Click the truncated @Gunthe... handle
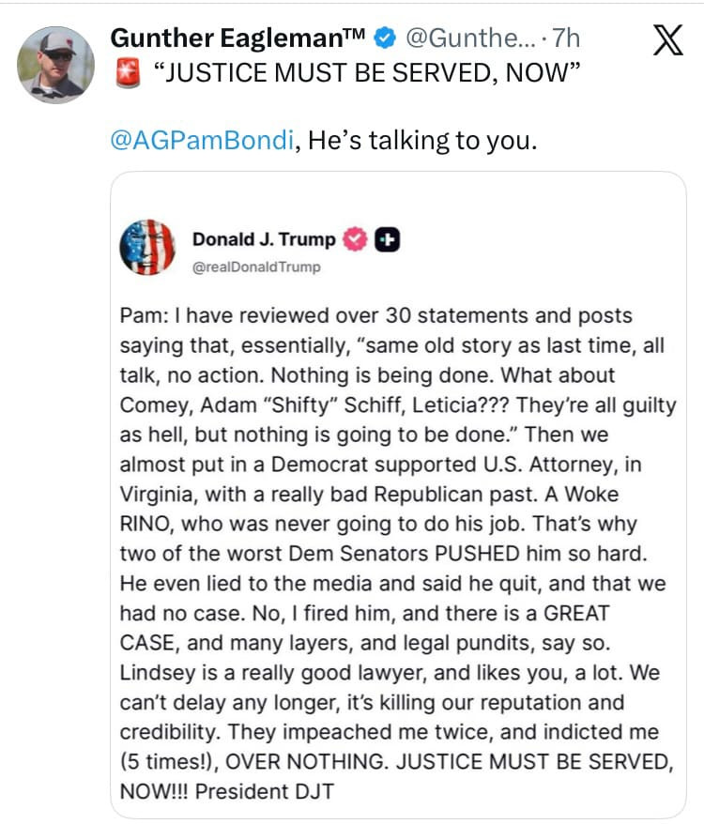This screenshot has height=824, width=704. point(463,38)
